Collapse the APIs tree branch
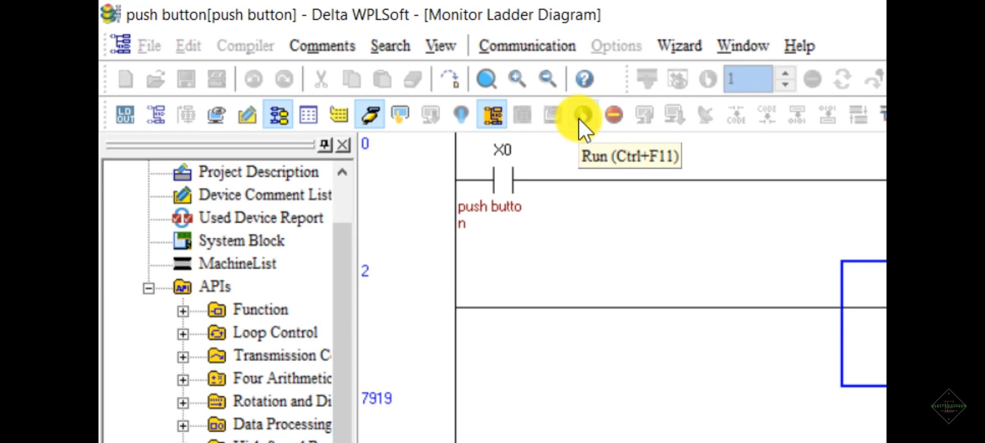Viewport: 985px width, 443px height. click(149, 288)
